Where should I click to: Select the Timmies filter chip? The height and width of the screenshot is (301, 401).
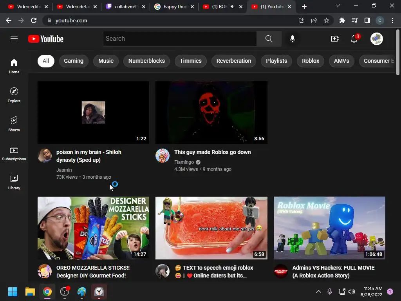click(x=191, y=61)
